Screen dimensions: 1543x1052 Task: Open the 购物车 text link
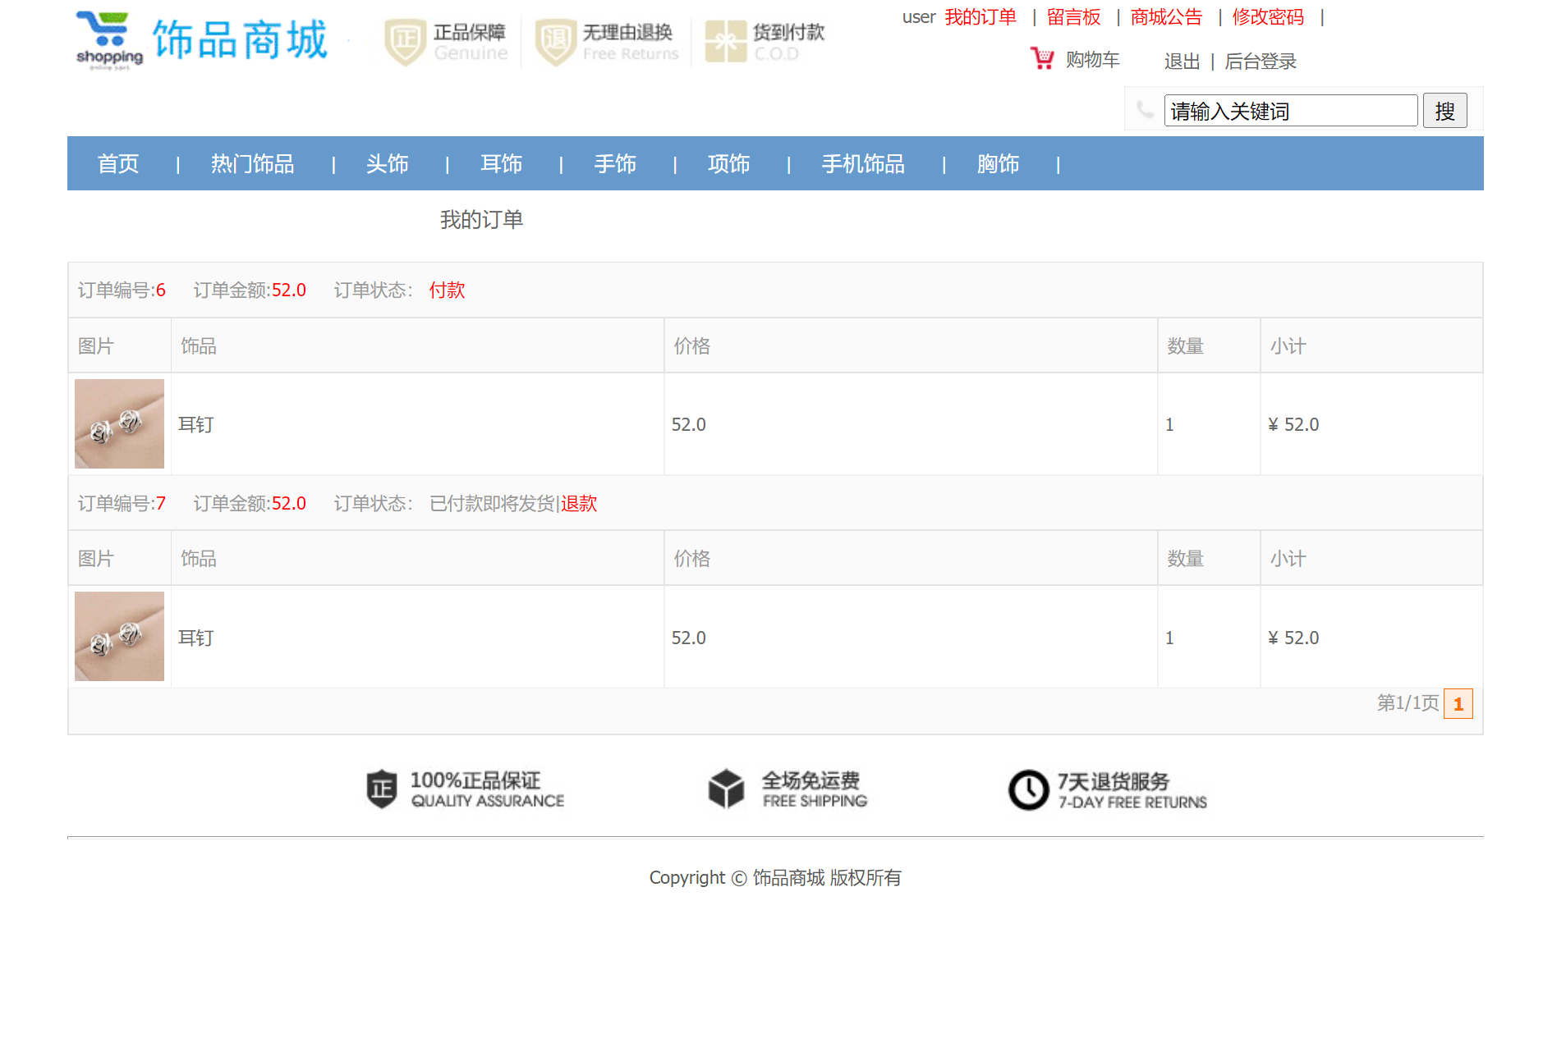[1093, 60]
